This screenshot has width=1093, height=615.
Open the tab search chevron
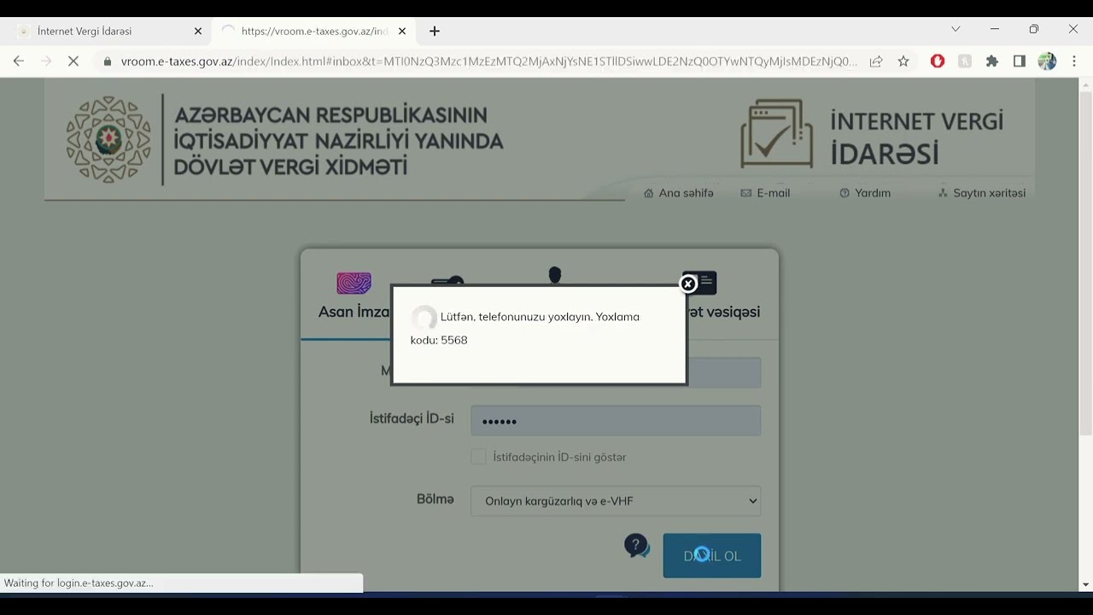[956, 29]
